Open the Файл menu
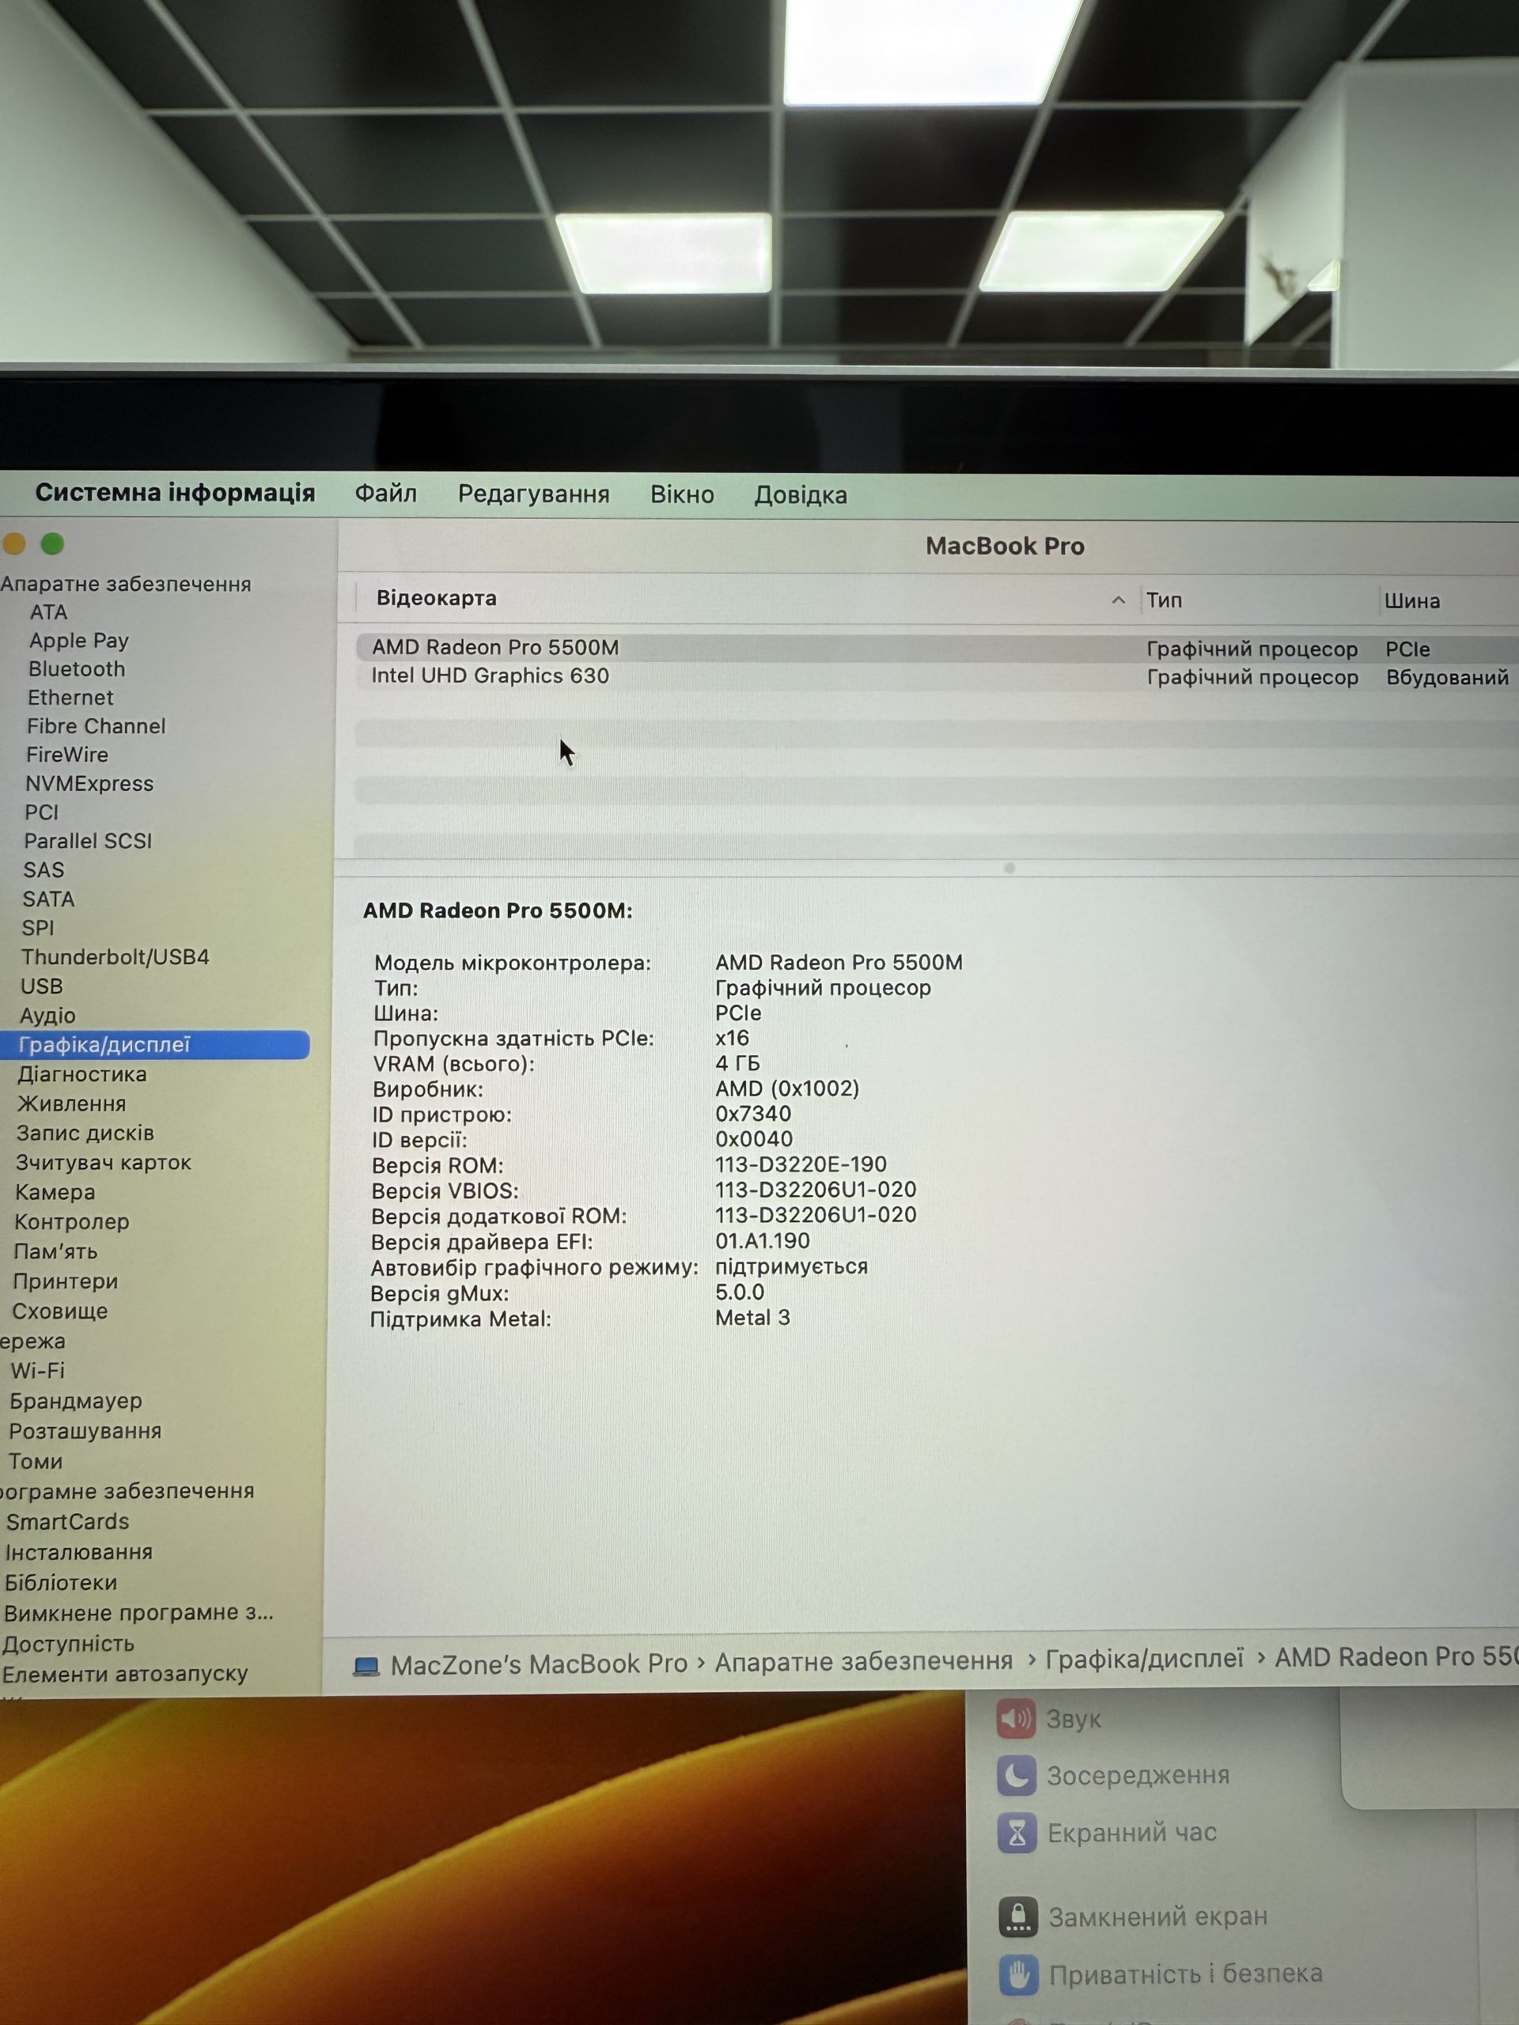The image size is (1519, 2025). 385,494
